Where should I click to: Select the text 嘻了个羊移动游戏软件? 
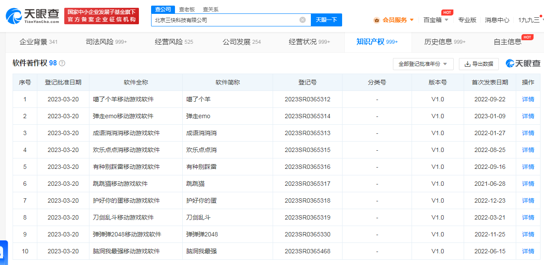[x=123, y=99]
